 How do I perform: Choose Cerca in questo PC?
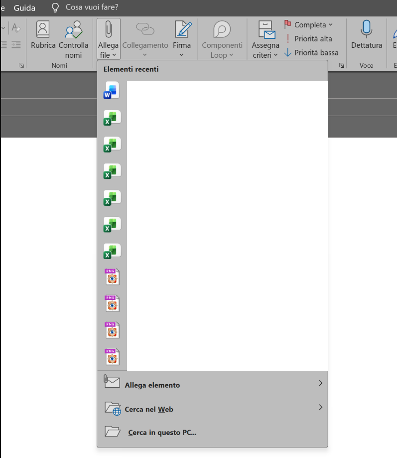tap(213, 432)
